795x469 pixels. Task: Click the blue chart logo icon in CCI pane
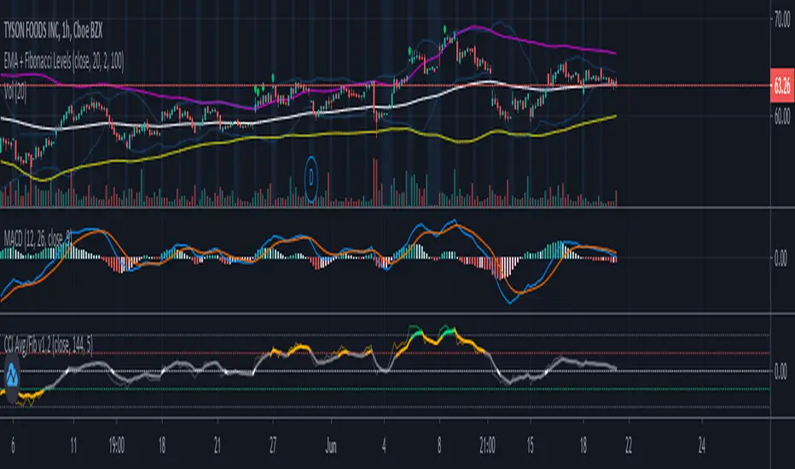pyautogui.click(x=13, y=375)
